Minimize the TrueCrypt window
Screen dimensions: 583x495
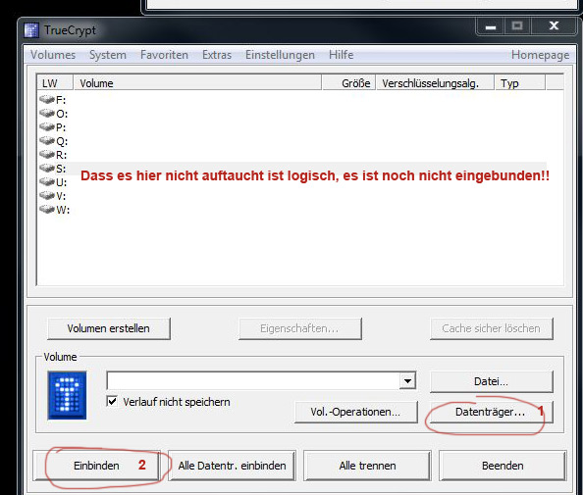[491, 26]
